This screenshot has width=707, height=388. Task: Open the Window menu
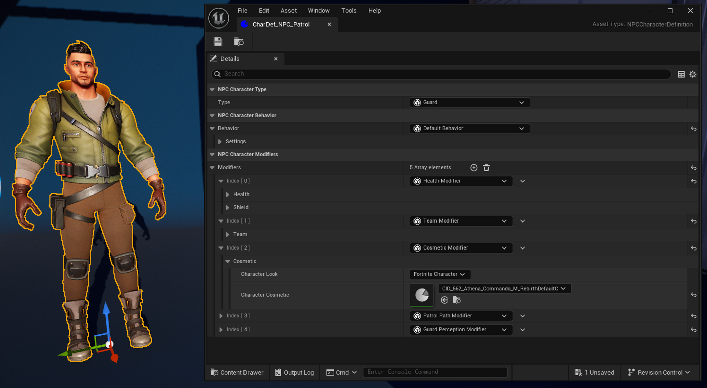319,10
